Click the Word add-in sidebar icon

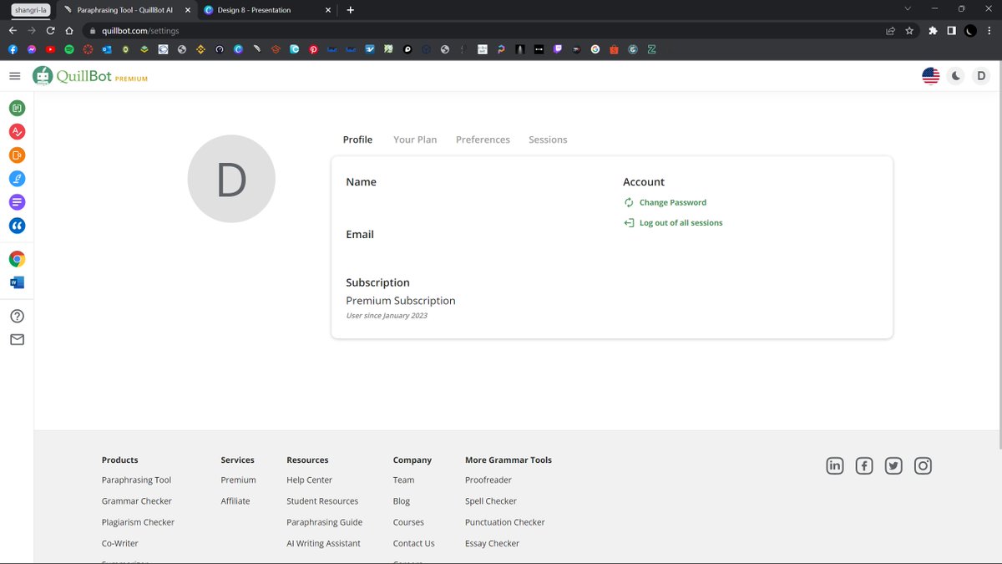(x=17, y=282)
